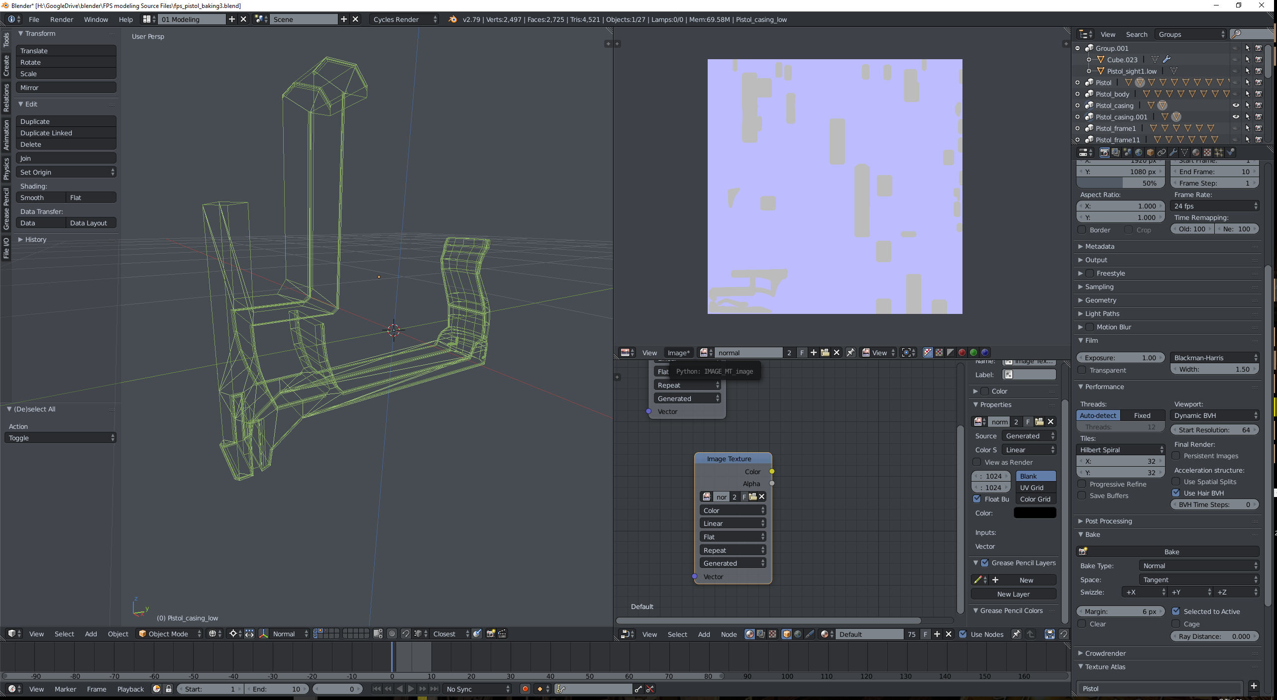Viewport: 1277px width, 700px height.
Task: Click the Bake button
Action: (x=1171, y=552)
